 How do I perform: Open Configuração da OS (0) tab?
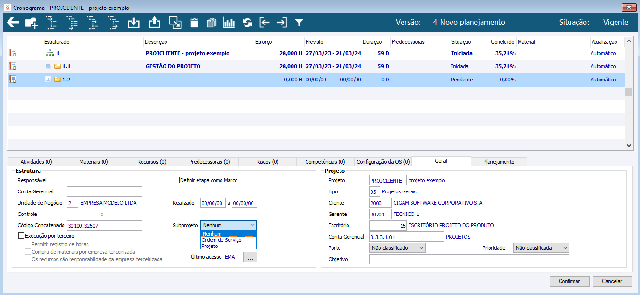tap(383, 162)
